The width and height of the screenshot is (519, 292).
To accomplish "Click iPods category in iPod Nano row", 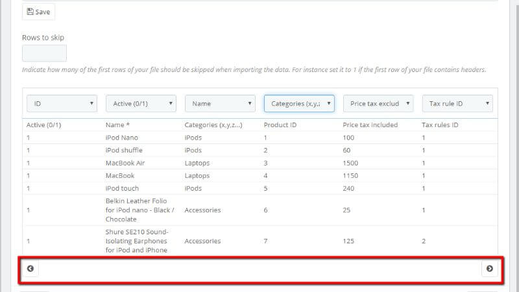I will [193, 138].
